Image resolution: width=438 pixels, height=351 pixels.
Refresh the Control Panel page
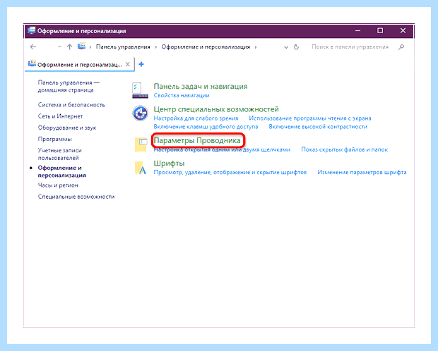296,47
